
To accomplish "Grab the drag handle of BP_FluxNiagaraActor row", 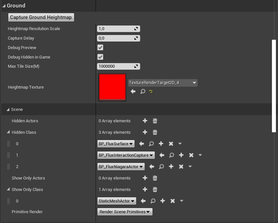I will coord(8,166).
